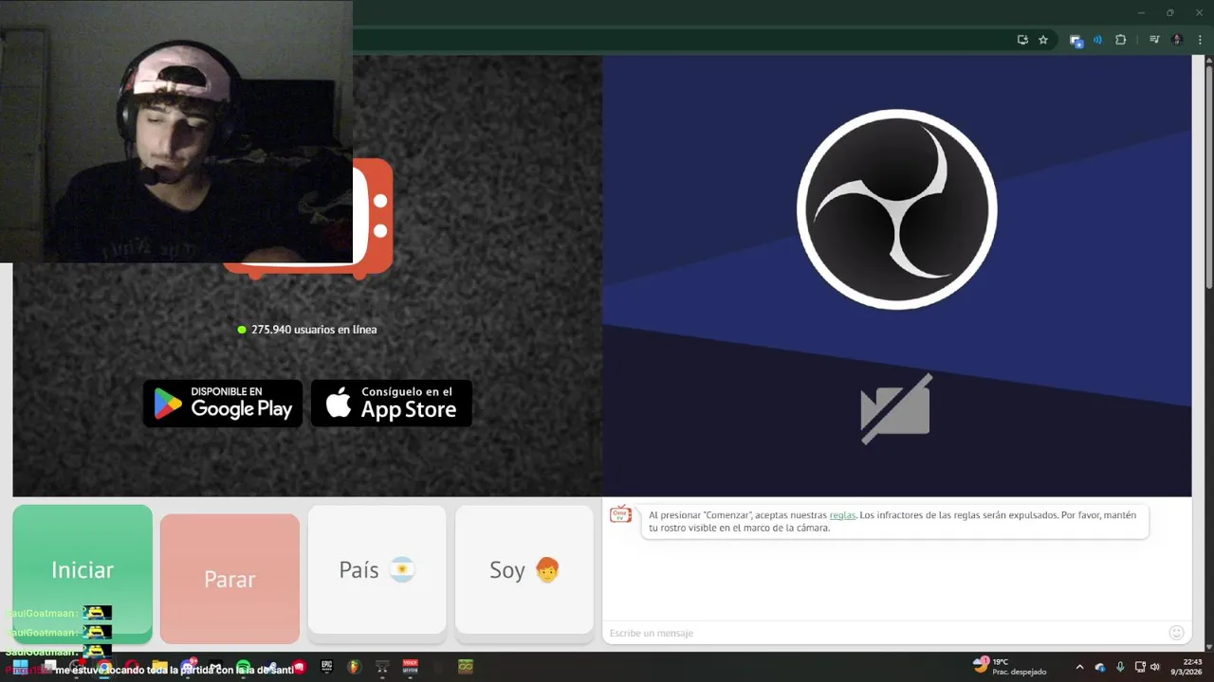Follow the reglas link in the chat notice

[842, 515]
